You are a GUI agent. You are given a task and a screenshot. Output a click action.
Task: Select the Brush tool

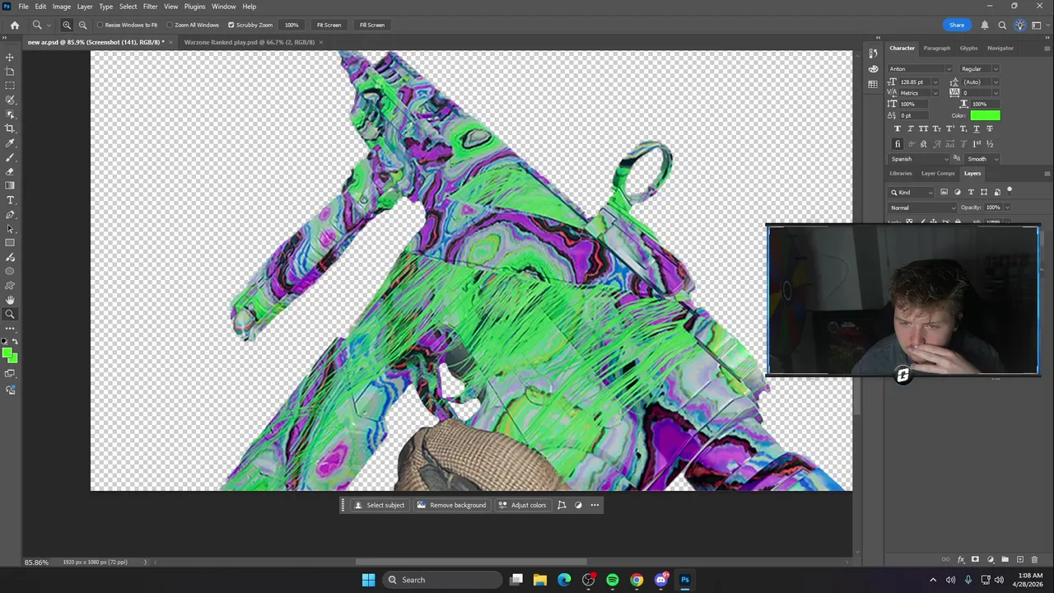click(10, 157)
